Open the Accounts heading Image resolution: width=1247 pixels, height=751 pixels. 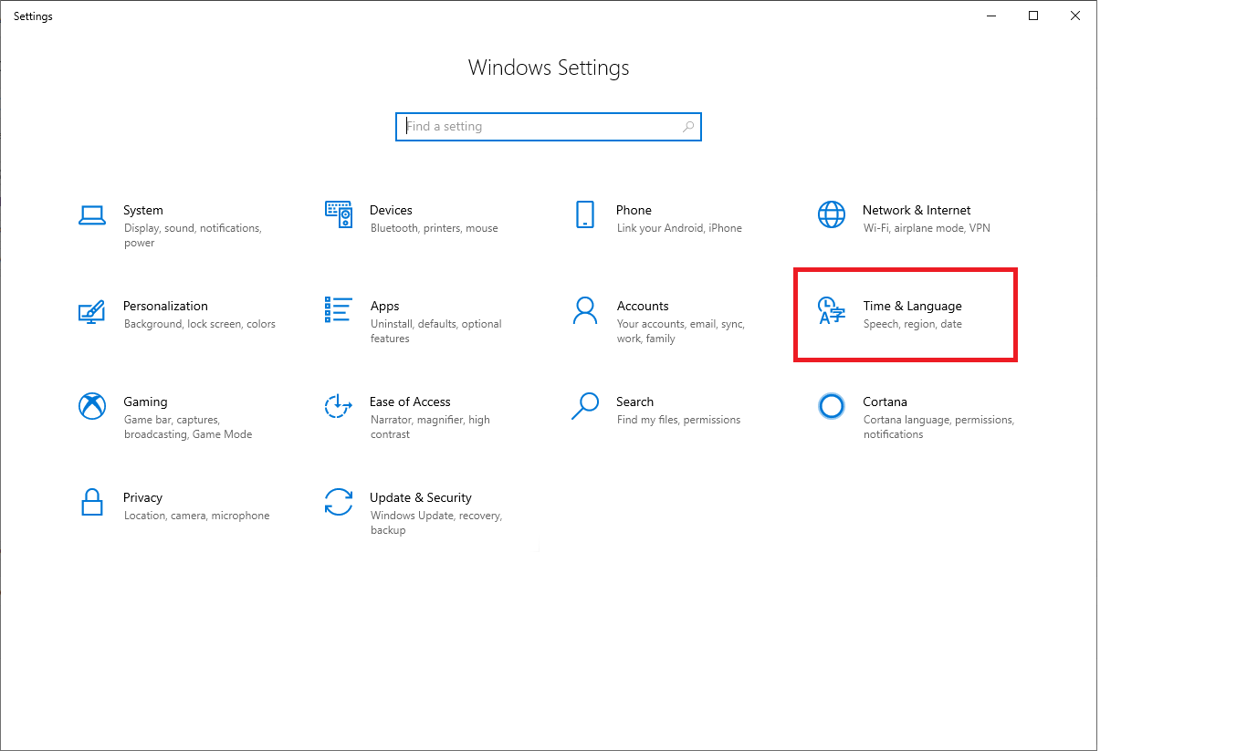click(643, 306)
